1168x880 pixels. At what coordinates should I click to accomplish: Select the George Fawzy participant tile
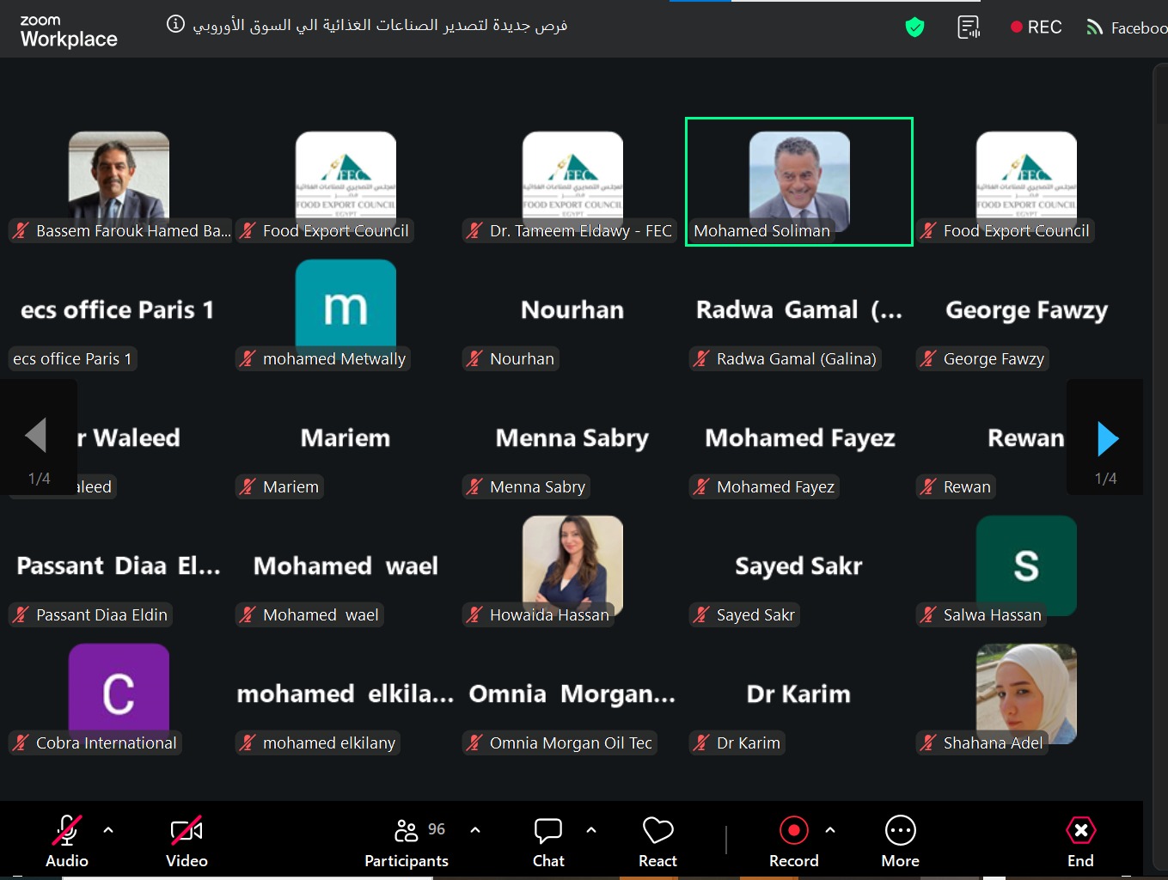point(1026,309)
